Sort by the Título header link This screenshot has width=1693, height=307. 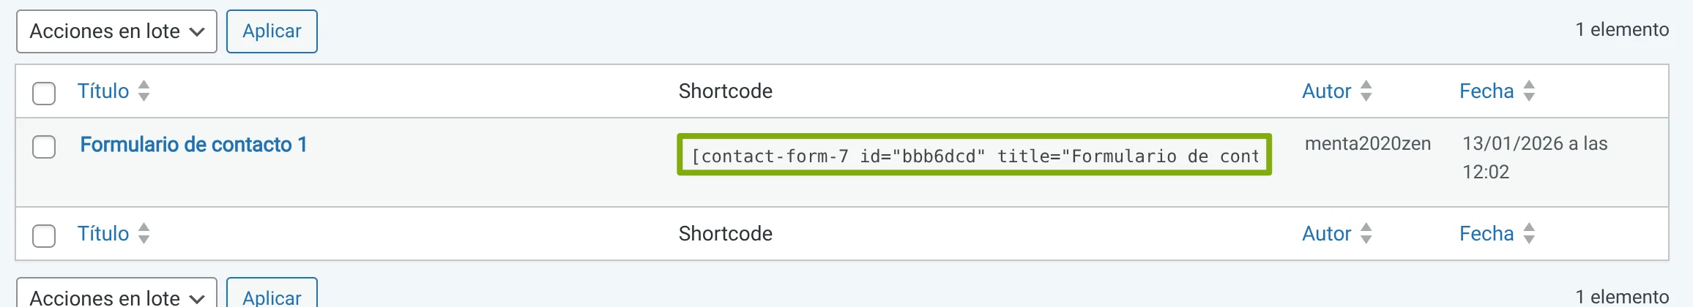tap(103, 91)
